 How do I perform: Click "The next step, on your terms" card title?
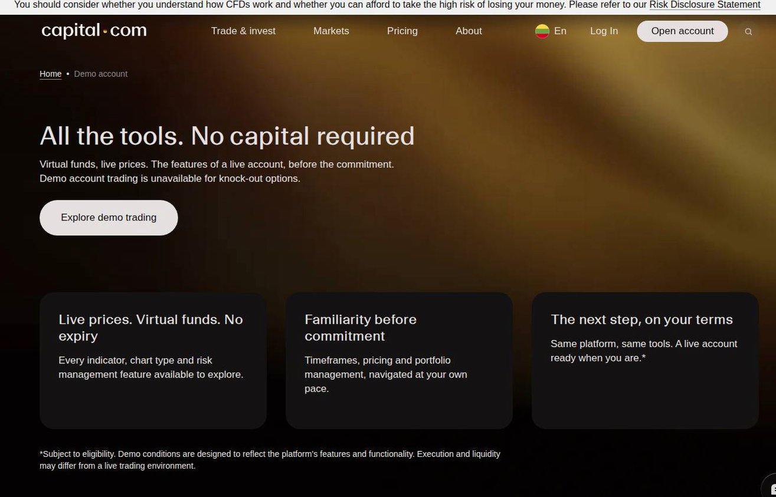[641, 320]
